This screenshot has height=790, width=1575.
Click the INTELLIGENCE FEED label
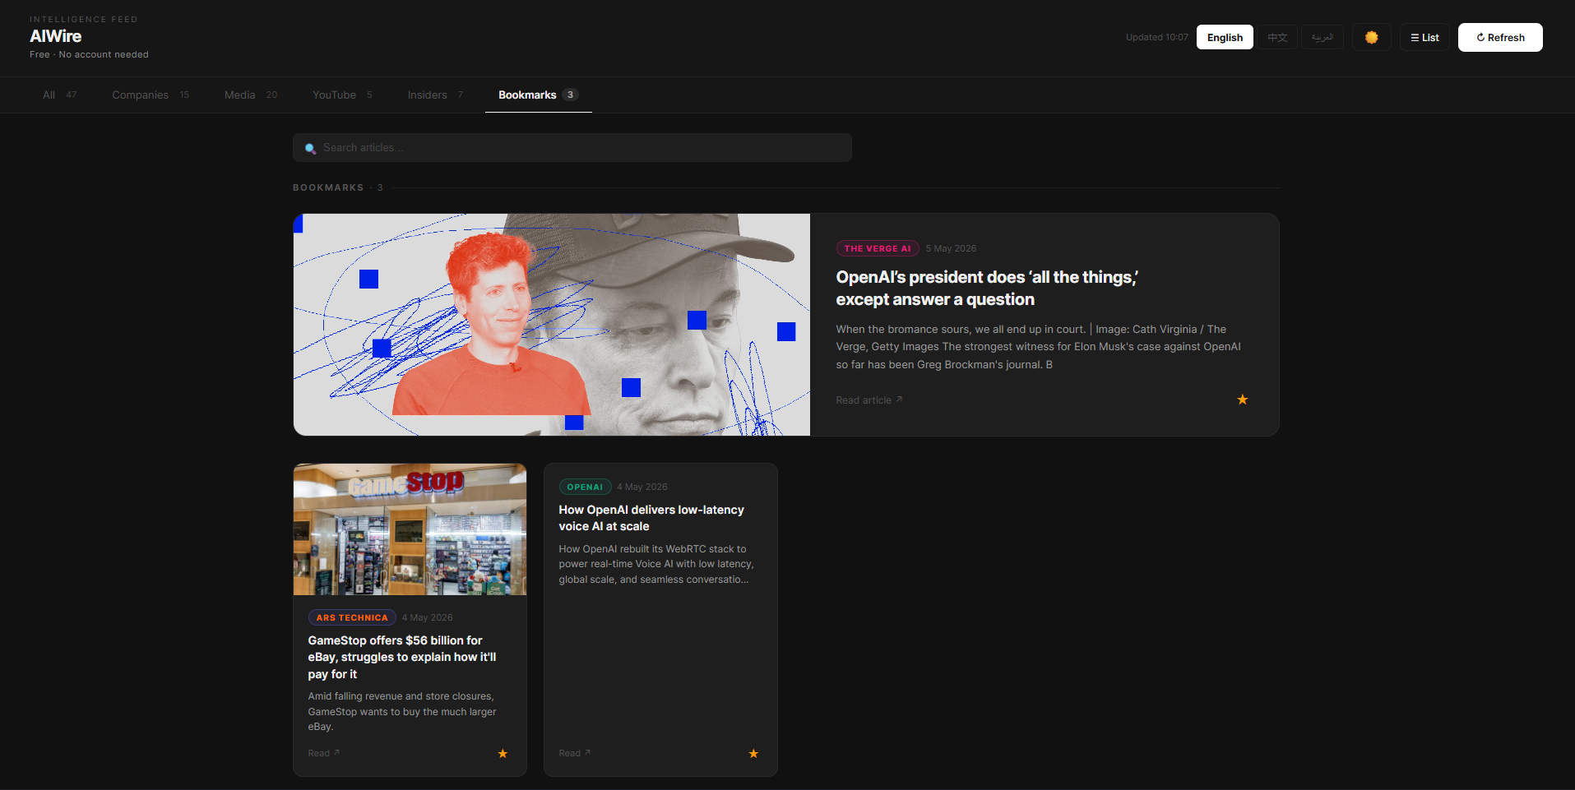(84, 19)
